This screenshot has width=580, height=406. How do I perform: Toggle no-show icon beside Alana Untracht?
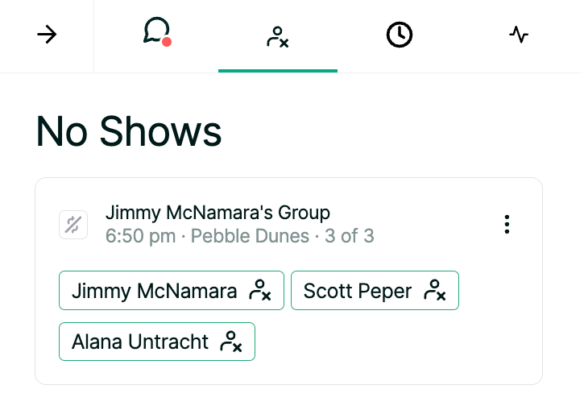pyautogui.click(x=231, y=342)
